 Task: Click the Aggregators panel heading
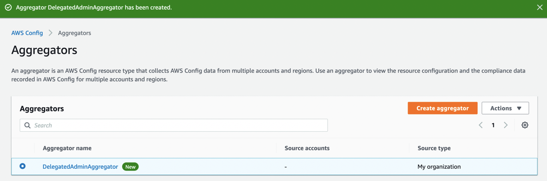pyautogui.click(x=42, y=109)
